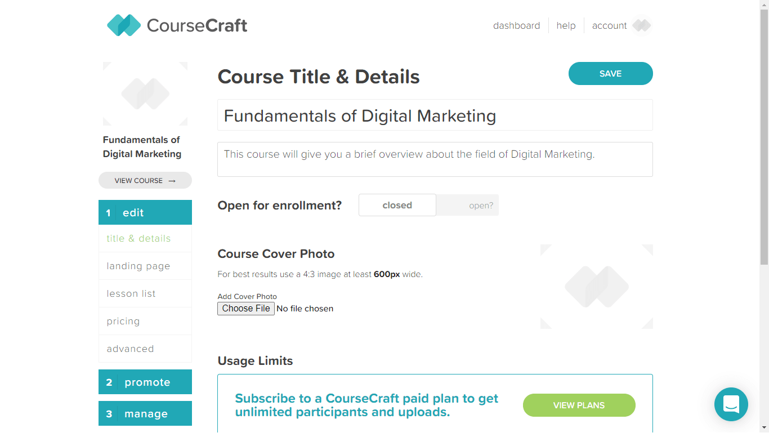Click Choose File for cover photo
769x437 pixels.
[246, 309]
